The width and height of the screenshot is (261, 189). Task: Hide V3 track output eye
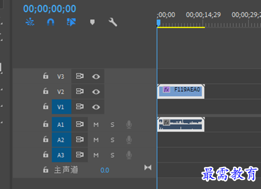tap(96, 77)
